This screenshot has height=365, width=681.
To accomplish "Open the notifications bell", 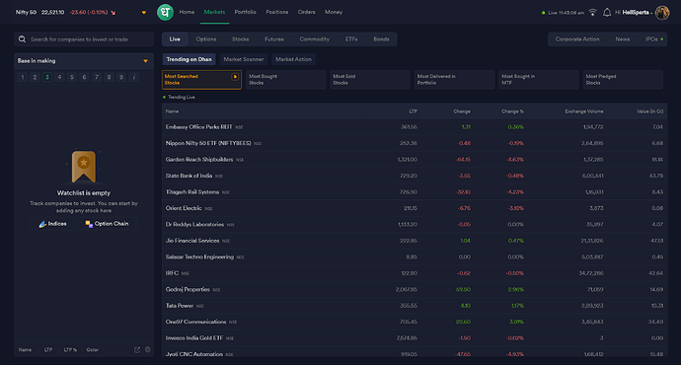I will pyautogui.click(x=607, y=13).
